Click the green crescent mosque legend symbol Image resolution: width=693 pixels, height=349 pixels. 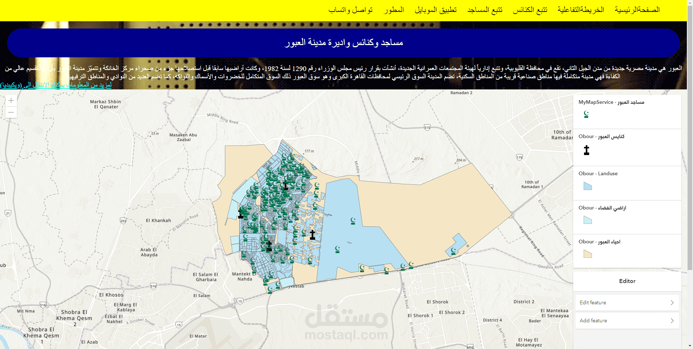[587, 114]
